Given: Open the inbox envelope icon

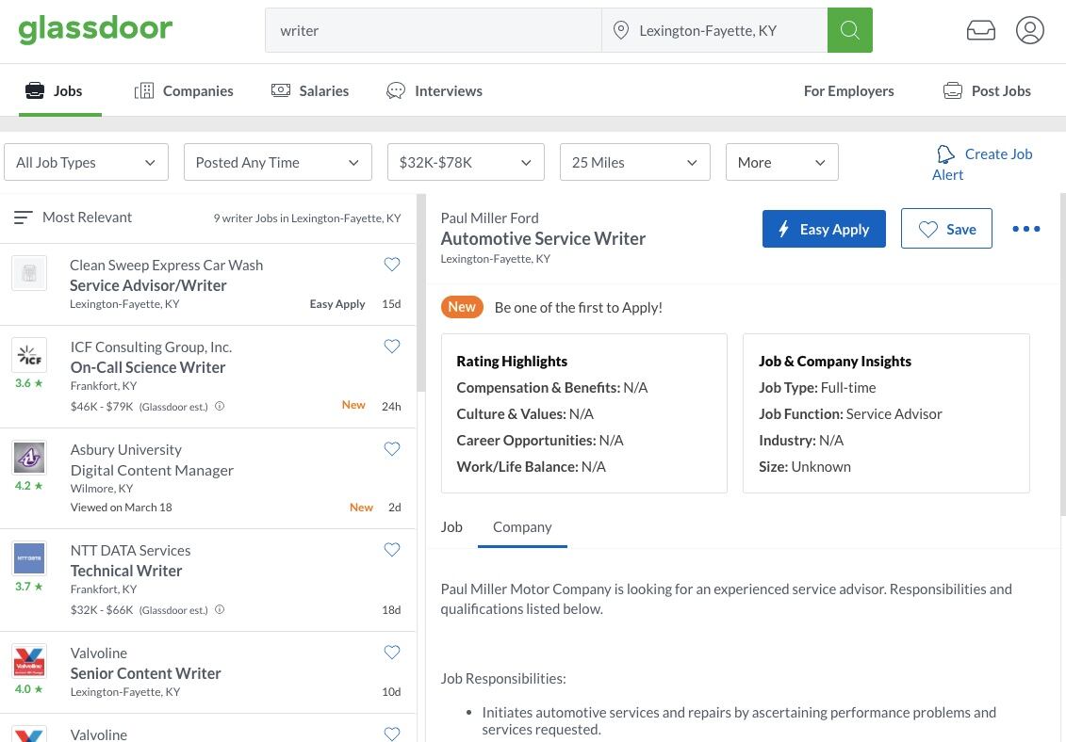Looking at the screenshot, I should click(x=980, y=30).
